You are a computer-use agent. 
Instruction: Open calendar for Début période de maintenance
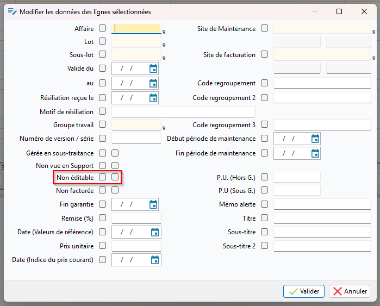click(x=315, y=139)
